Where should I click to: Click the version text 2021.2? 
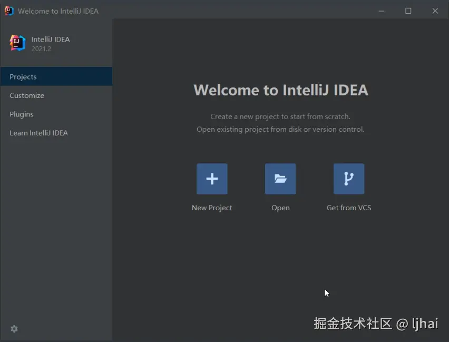(41, 49)
